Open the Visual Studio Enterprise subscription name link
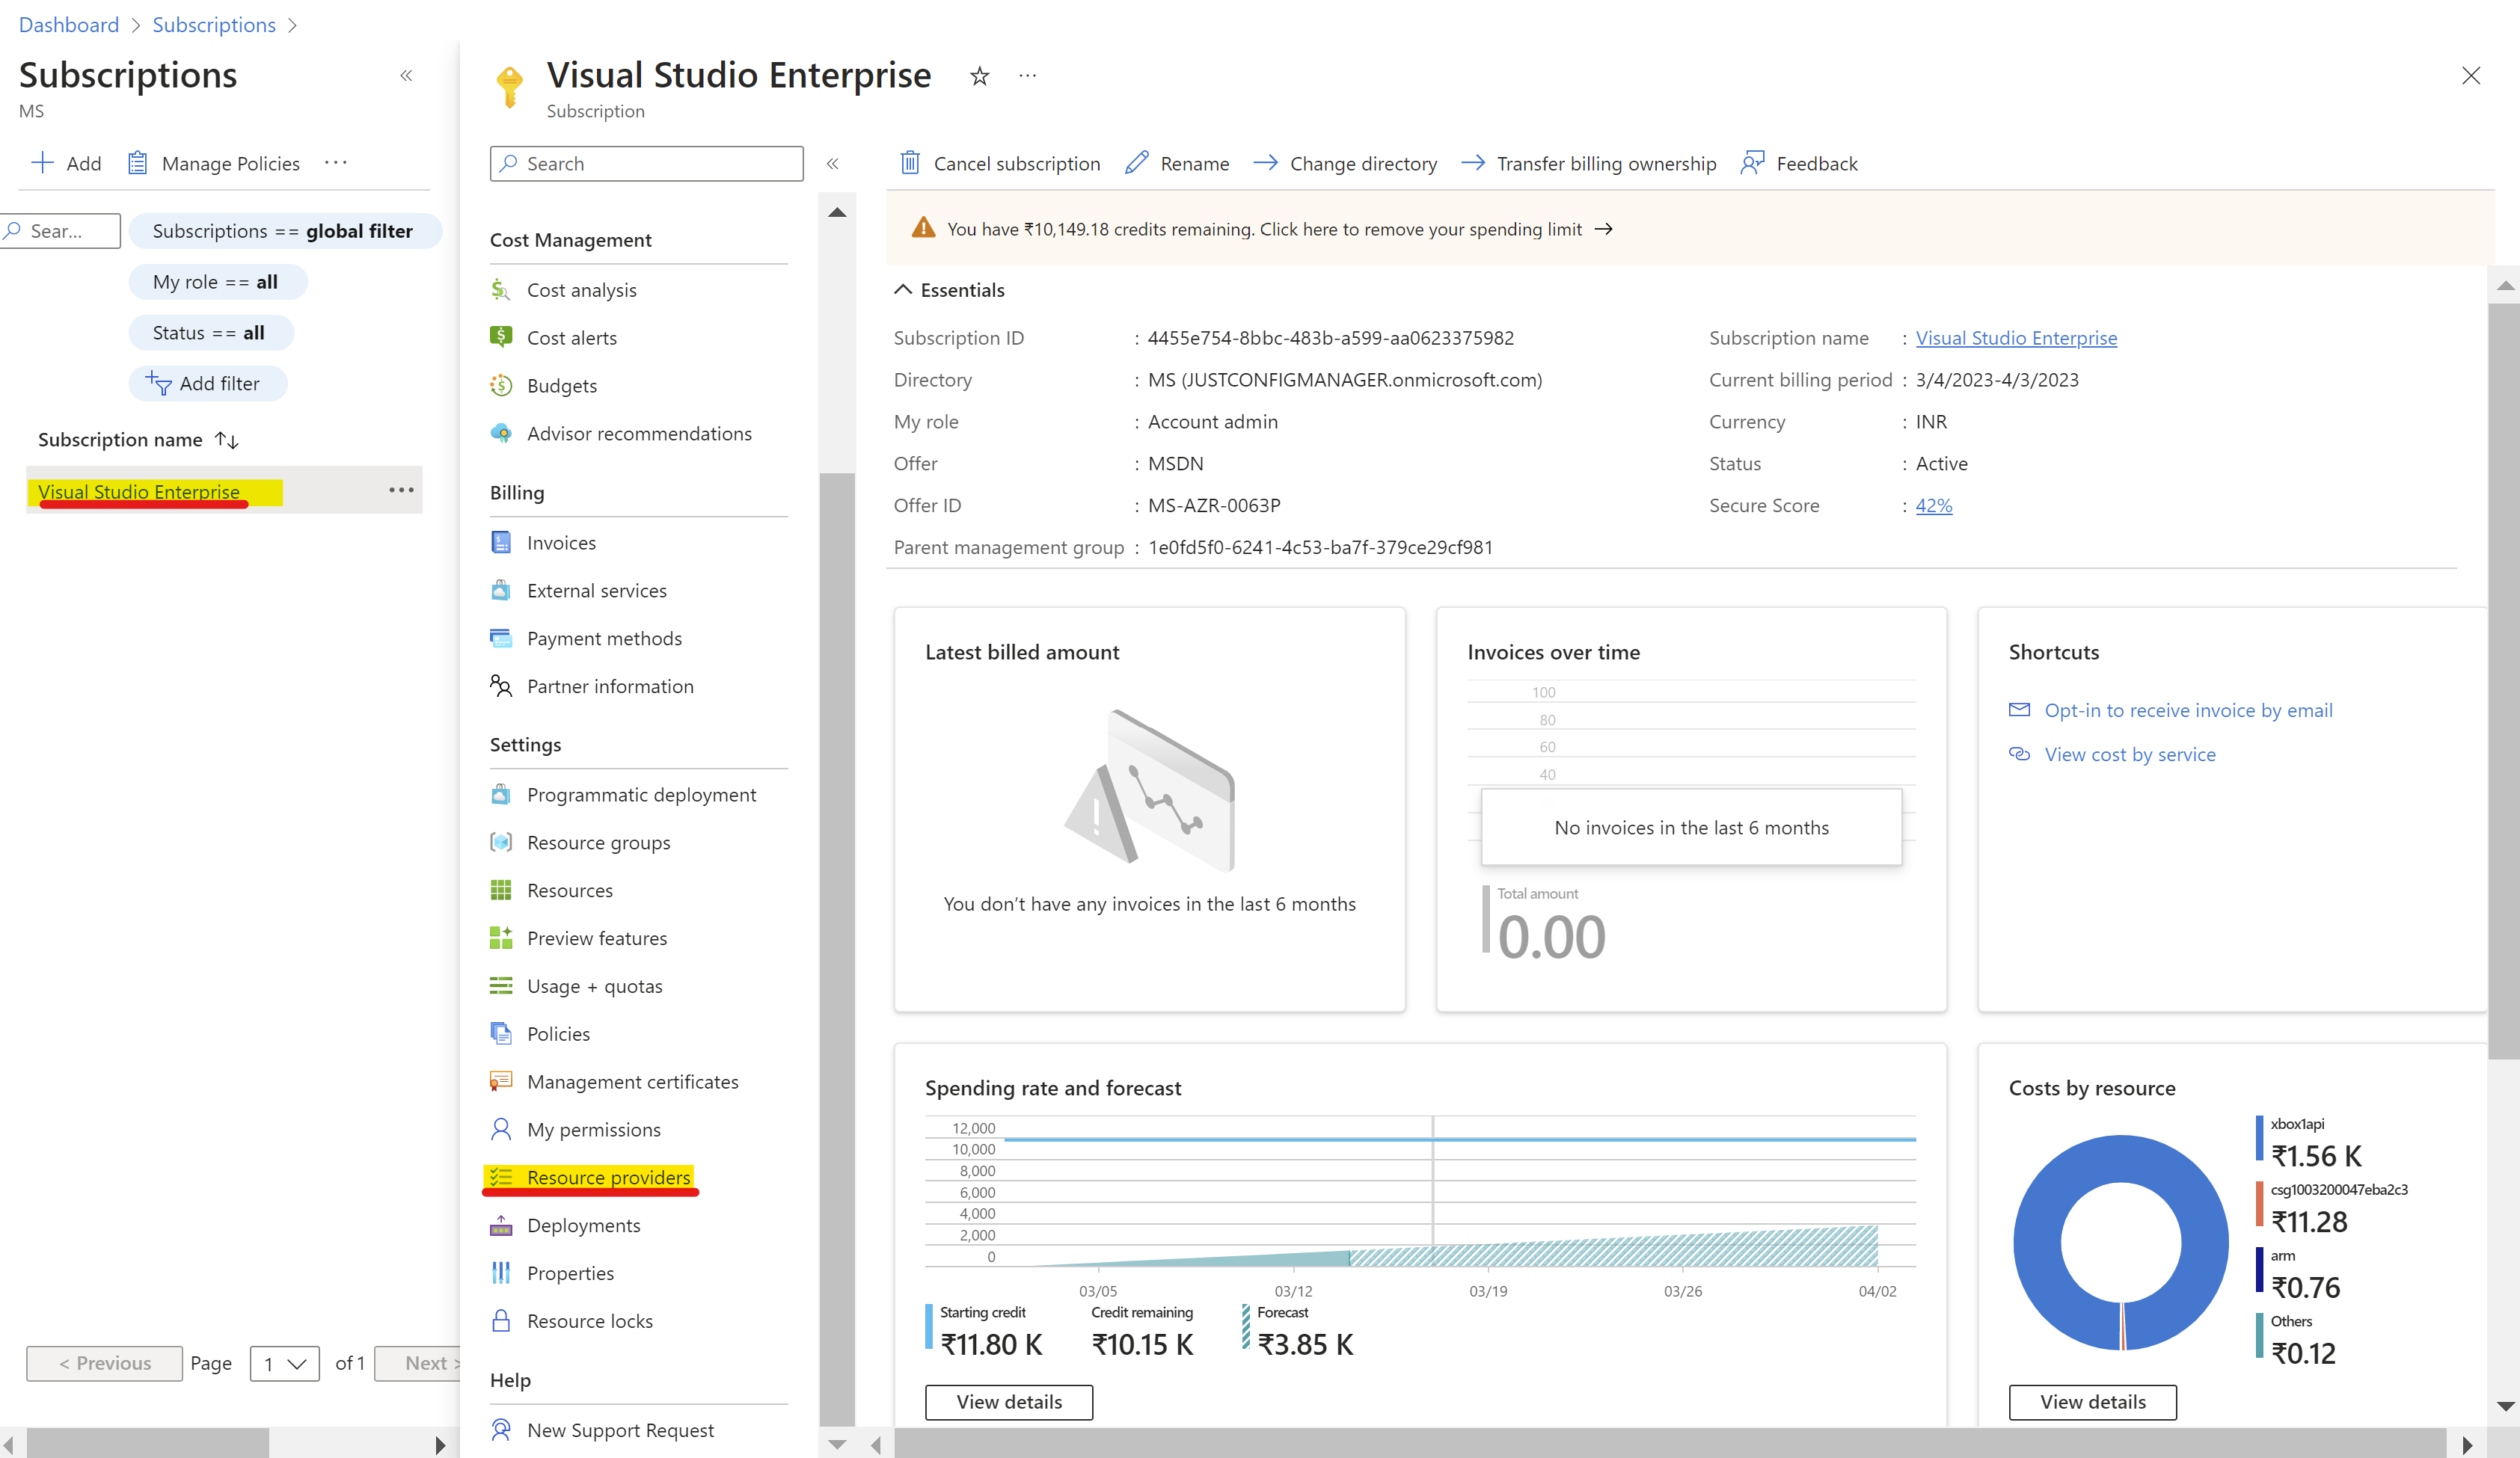 pos(2016,338)
